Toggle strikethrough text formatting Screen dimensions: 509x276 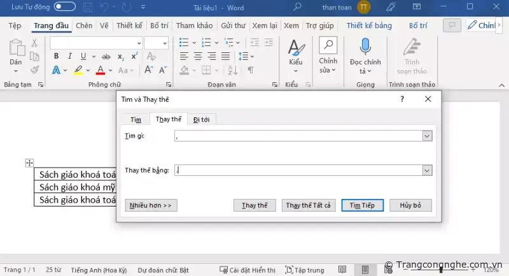point(106,56)
